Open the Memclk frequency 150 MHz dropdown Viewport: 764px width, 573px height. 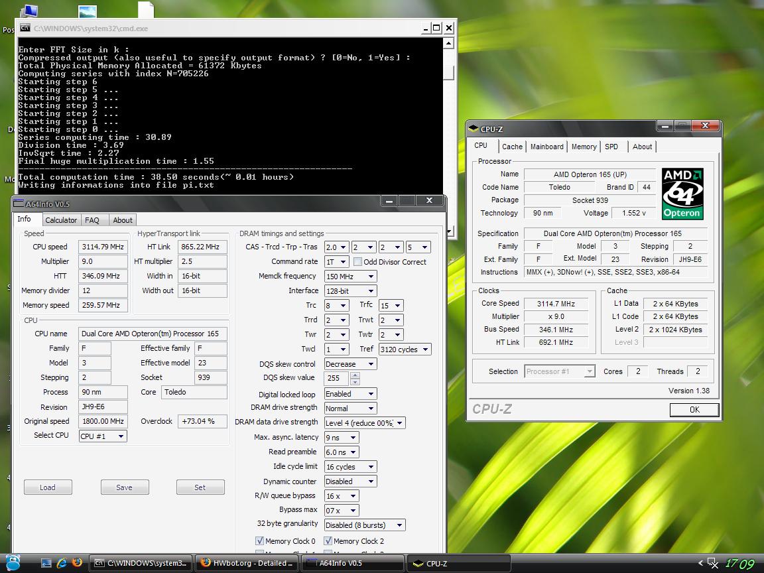[x=351, y=277]
